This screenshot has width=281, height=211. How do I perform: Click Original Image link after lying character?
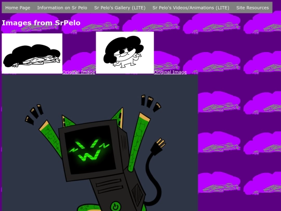click(79, 72)
